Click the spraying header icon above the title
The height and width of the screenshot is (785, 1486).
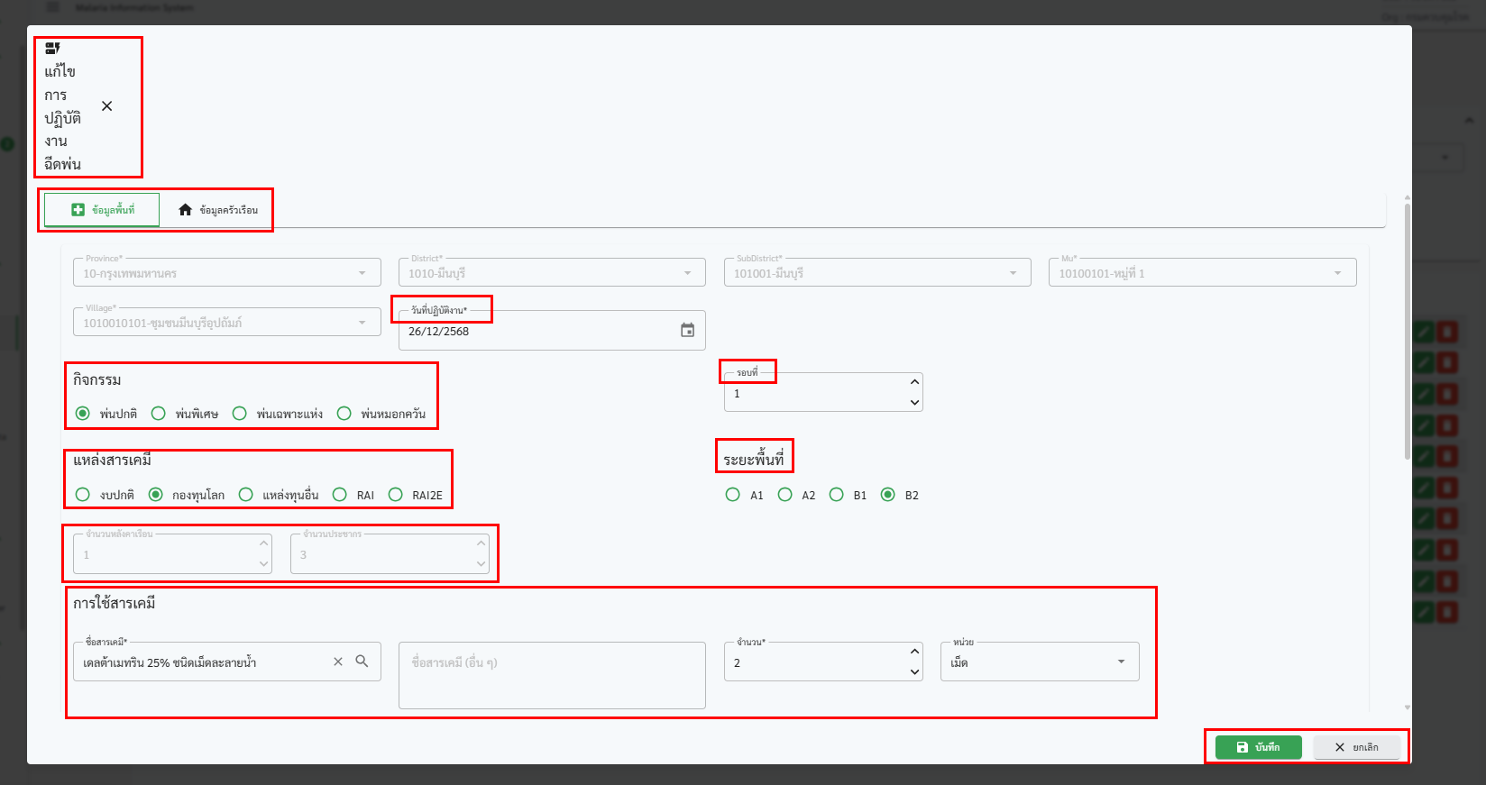coord(52,49)
